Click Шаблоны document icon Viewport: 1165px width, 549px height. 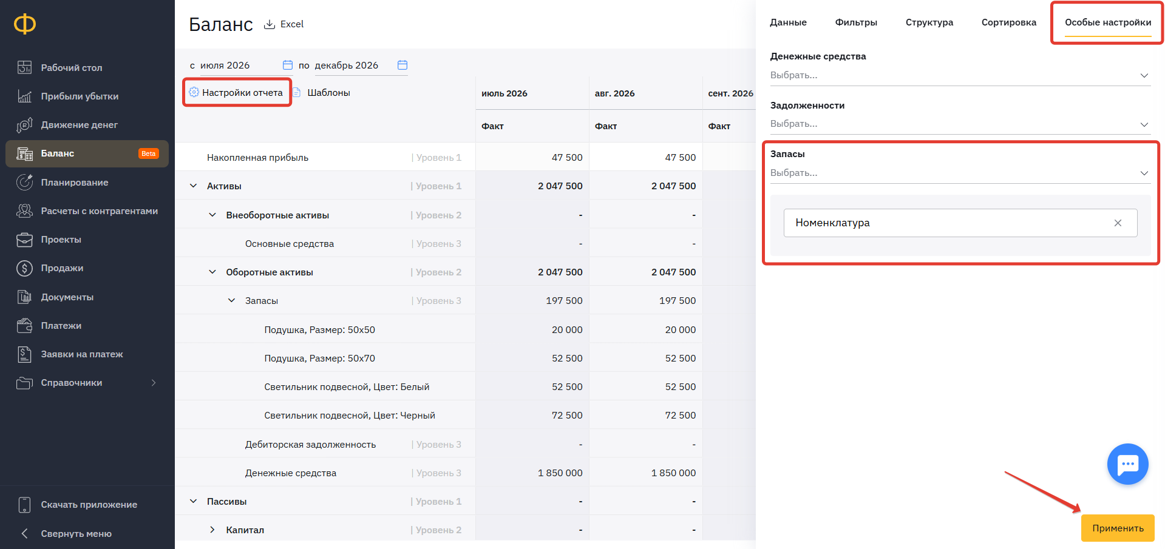(x=297, y=92)
